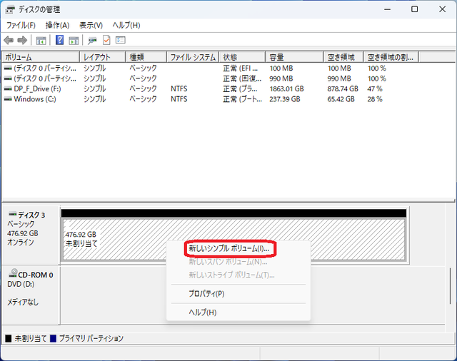
Task: Click the vertical scrollbar of the disk pane
Action: coord(451,286)
